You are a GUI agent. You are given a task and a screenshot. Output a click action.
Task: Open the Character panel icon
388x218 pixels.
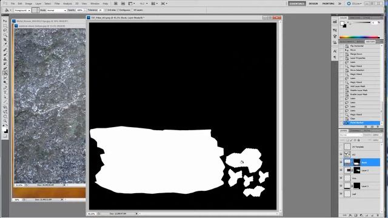[335, 51]
